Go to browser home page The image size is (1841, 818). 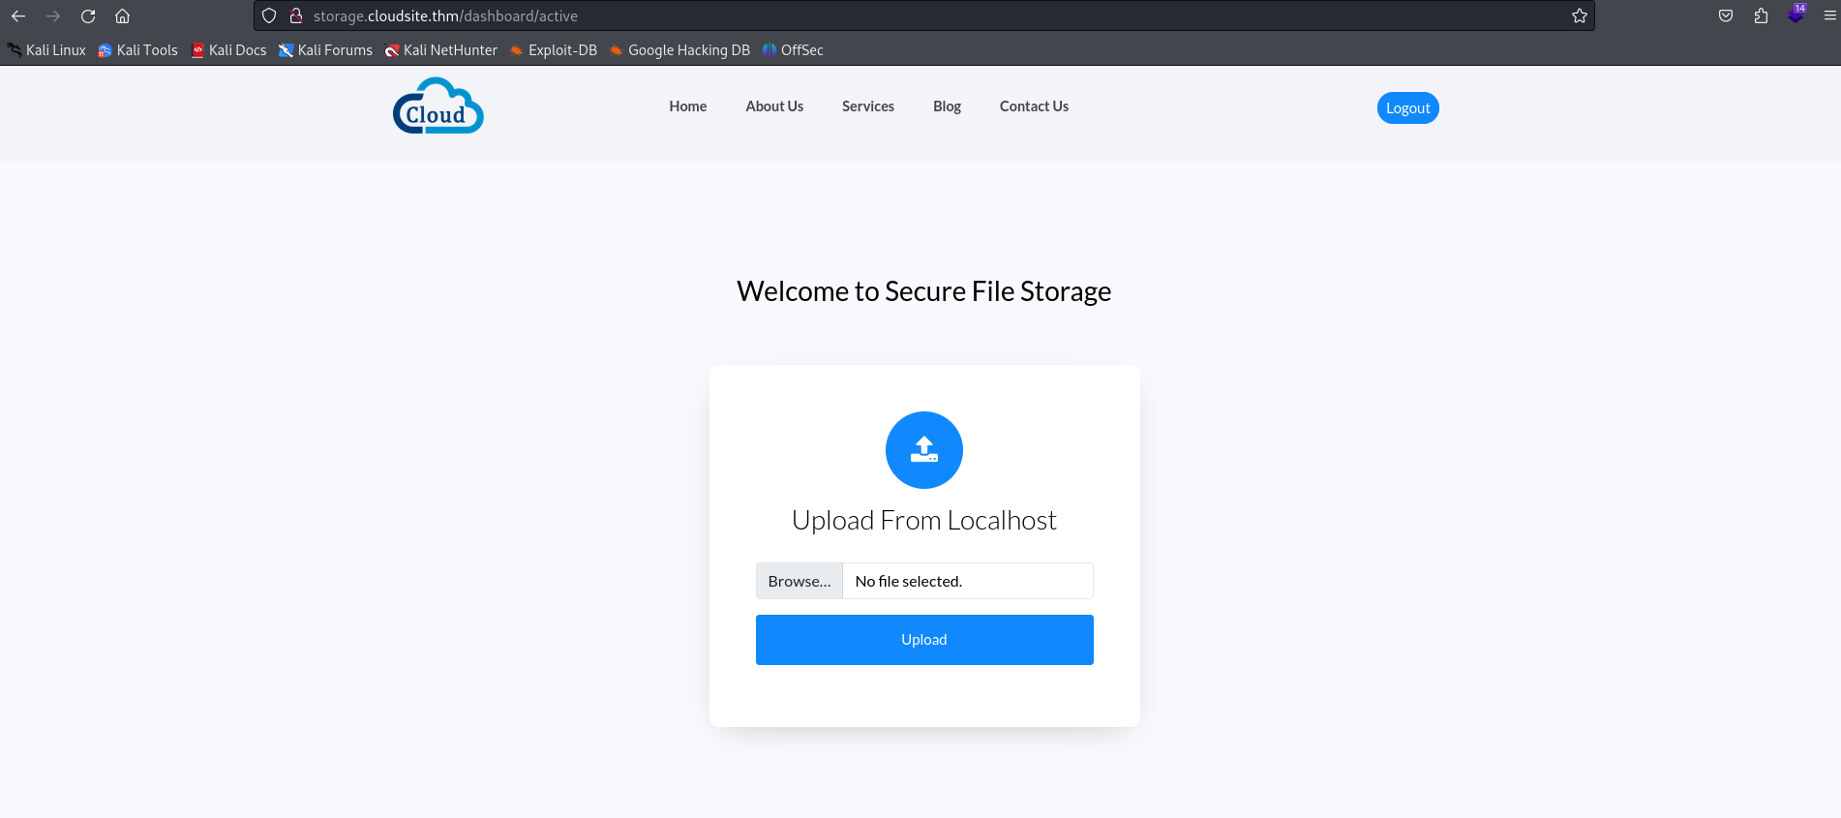click(x=123, y=16)
